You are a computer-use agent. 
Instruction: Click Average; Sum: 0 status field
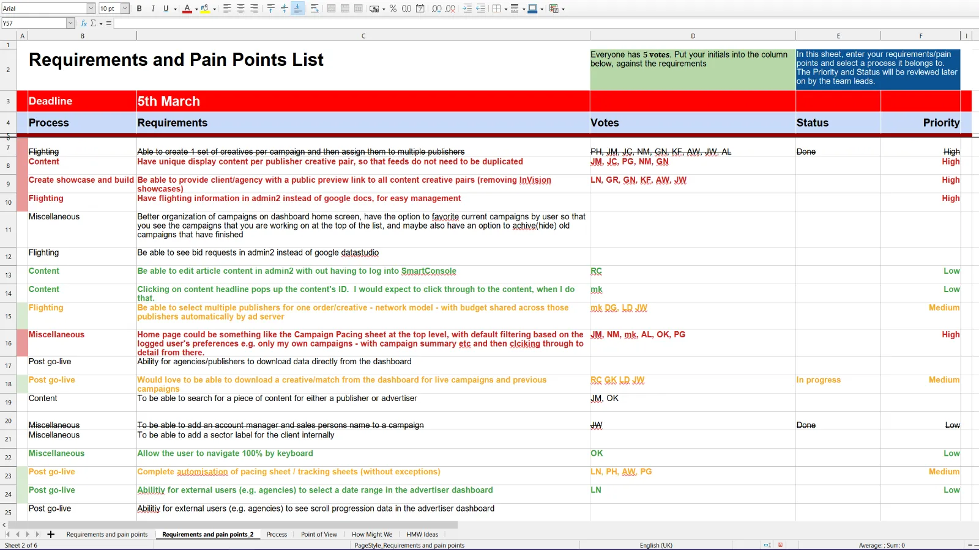point(882,545)
